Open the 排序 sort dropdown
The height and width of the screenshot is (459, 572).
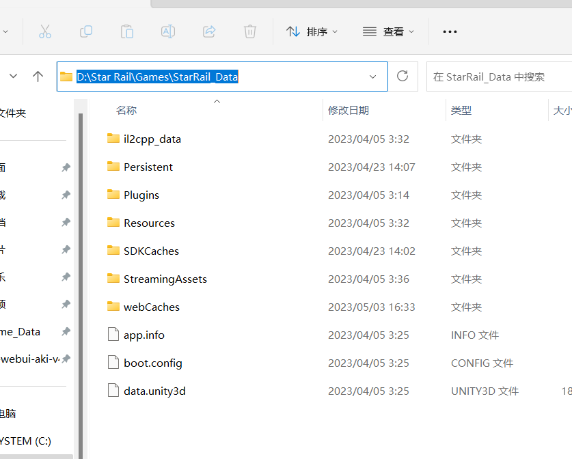pyautogui.click(x=312, y=31)
